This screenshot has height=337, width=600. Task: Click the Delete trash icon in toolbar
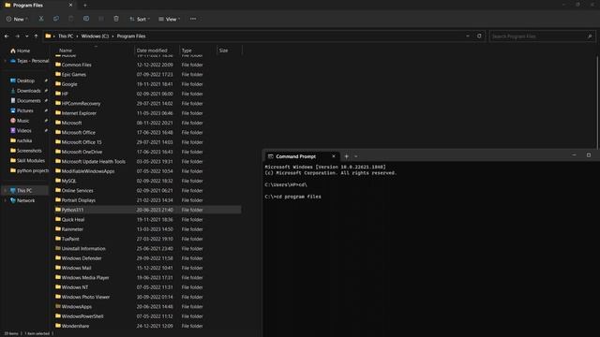pyautogui.click(x=116, y=19)
